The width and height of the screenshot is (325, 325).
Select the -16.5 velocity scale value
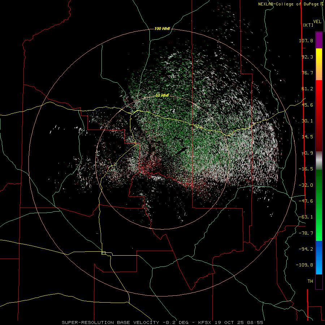pyautogui.click(x=306, y=169)
